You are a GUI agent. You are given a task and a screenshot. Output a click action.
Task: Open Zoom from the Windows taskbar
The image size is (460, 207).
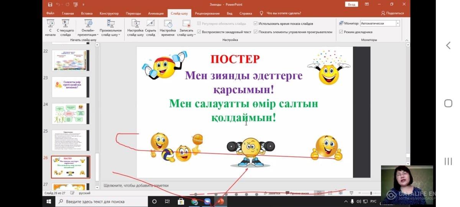point(207,201)
